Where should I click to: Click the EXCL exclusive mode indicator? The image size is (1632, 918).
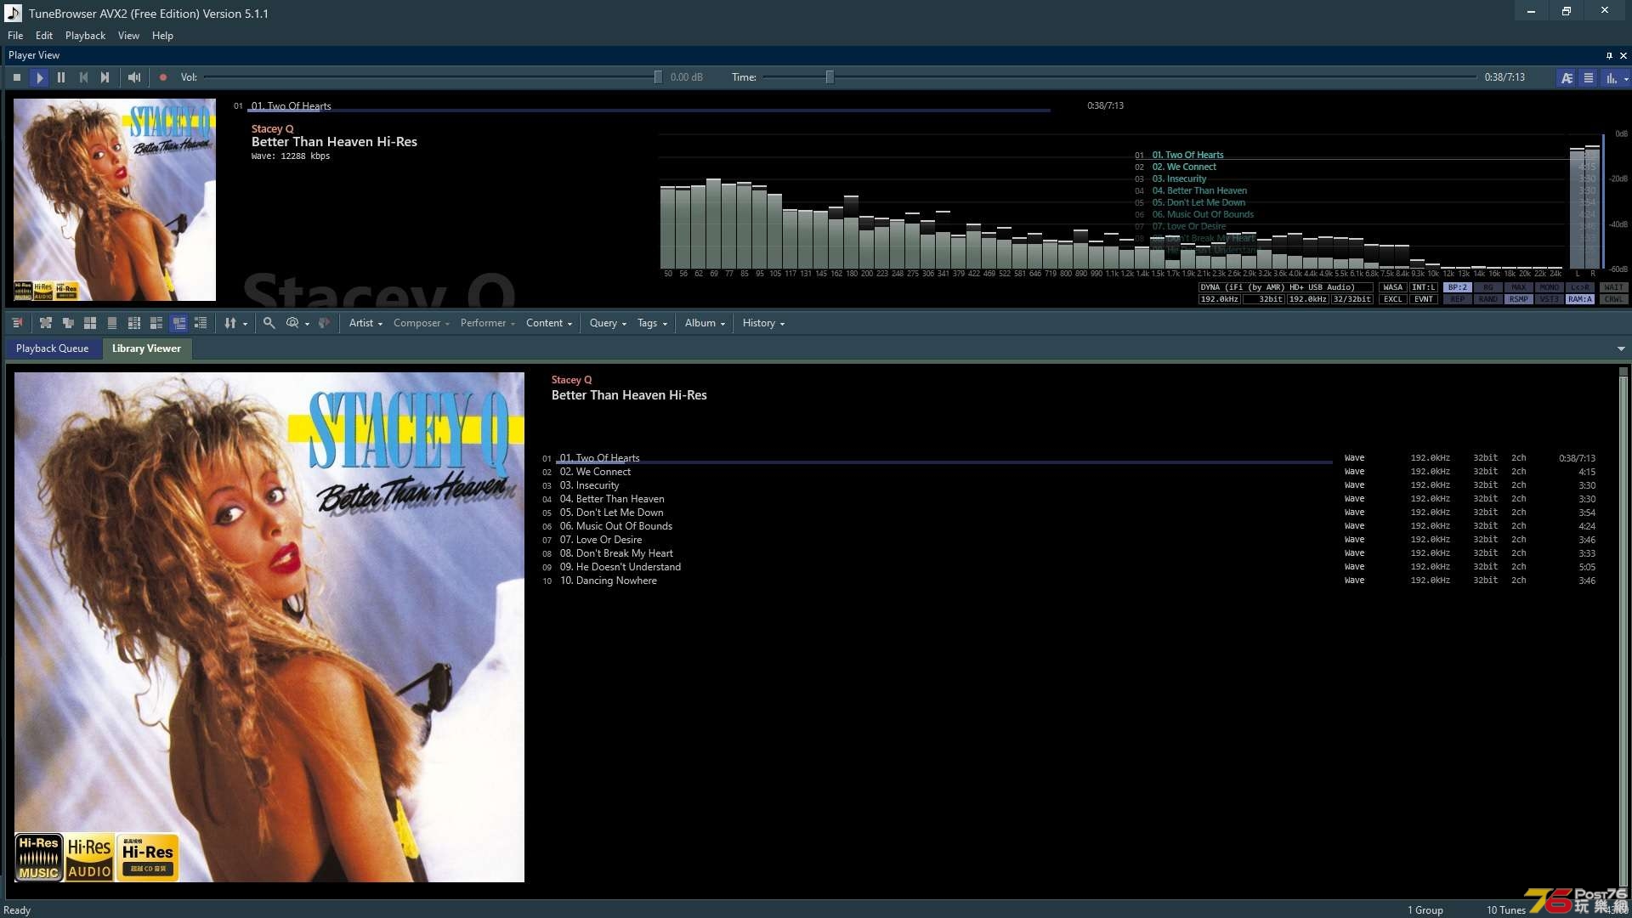(1393, 299)
